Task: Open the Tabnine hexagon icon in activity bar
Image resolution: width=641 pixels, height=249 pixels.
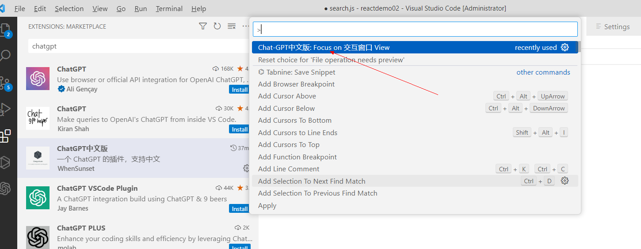Action: coord(5,162)
